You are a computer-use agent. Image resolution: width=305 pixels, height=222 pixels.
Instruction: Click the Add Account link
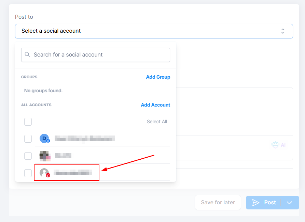(x=155, y=105)
